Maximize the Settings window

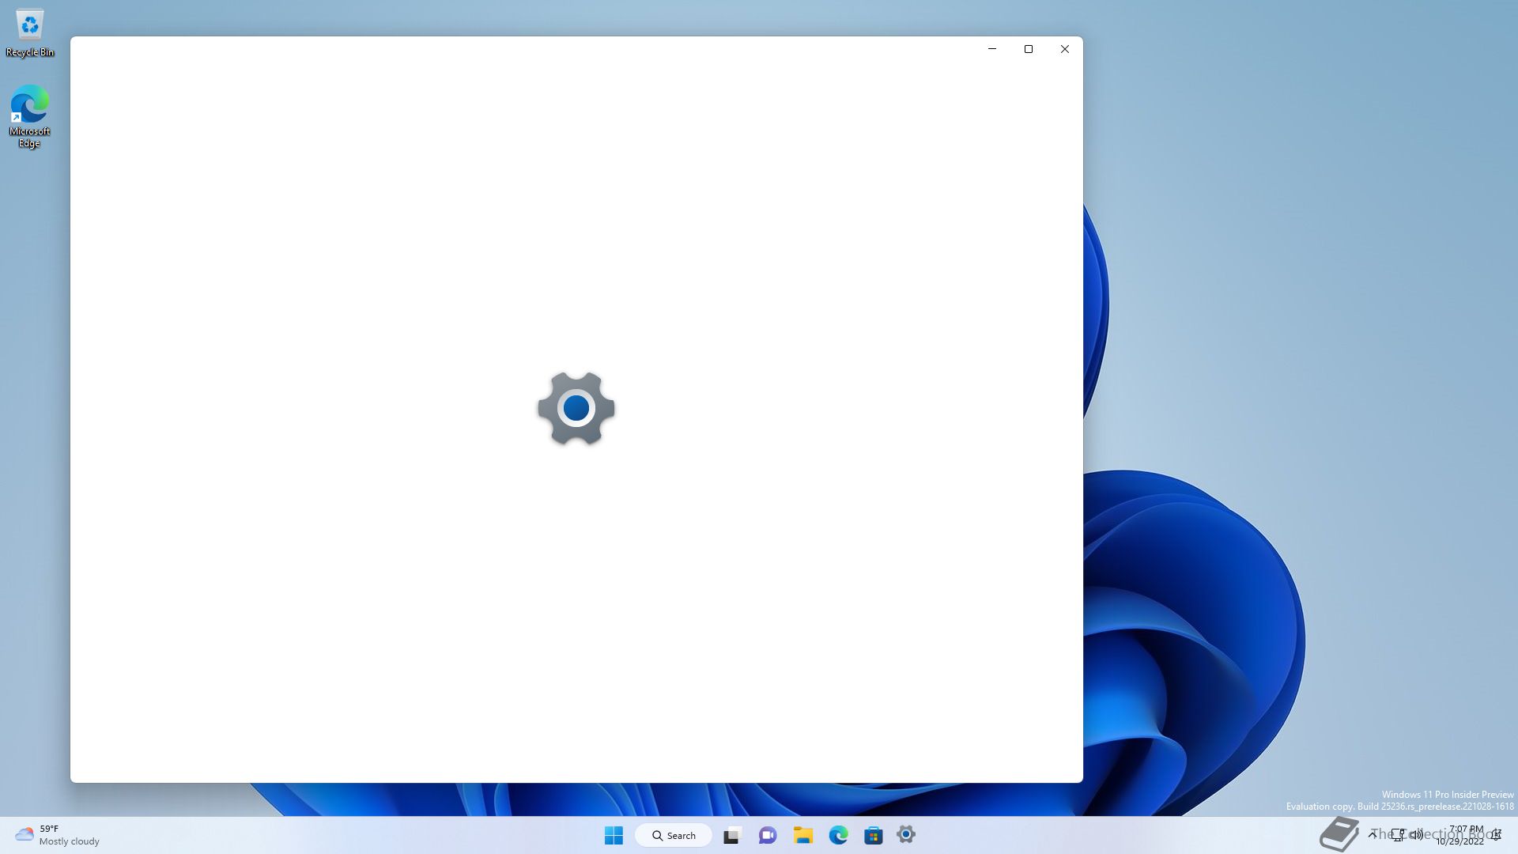1029,49
